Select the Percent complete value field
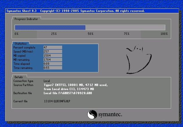Screen dimensions: 183x127 pyautogui.click(x=53, y=47)
